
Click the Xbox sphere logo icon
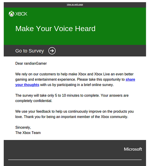click(11, 14)
